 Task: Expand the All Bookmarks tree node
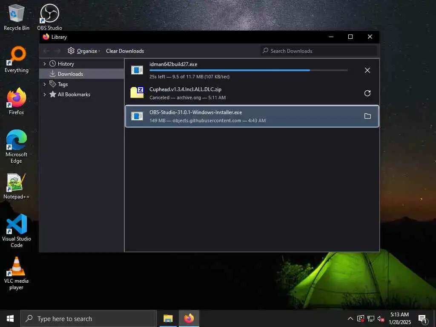[44, 95]
